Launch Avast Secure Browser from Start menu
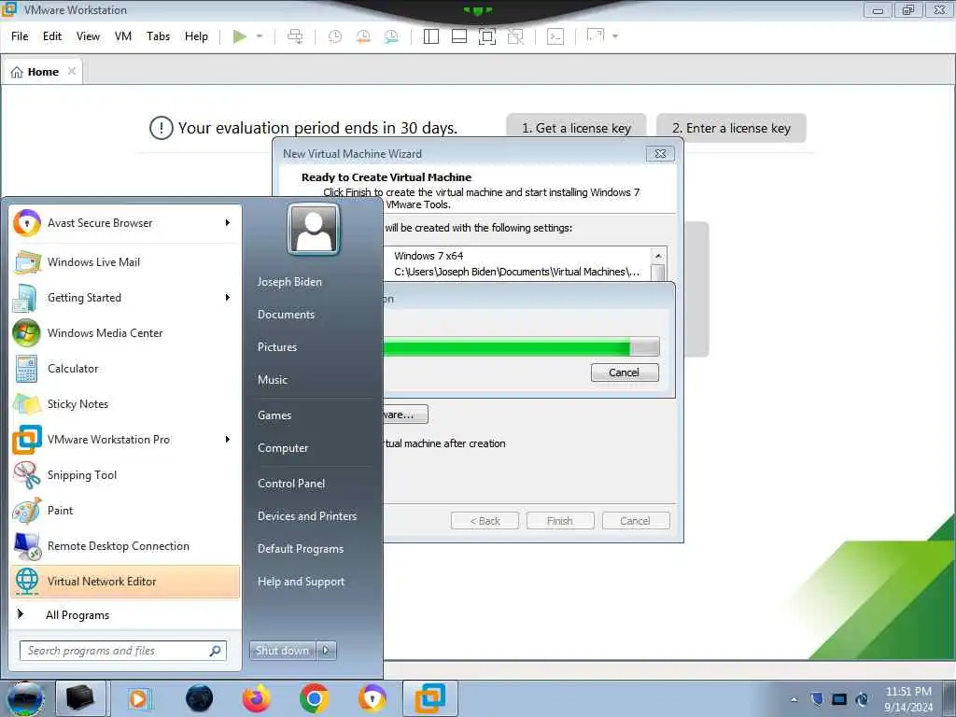This screenshot has width=956, height=717. coord(125,223)
